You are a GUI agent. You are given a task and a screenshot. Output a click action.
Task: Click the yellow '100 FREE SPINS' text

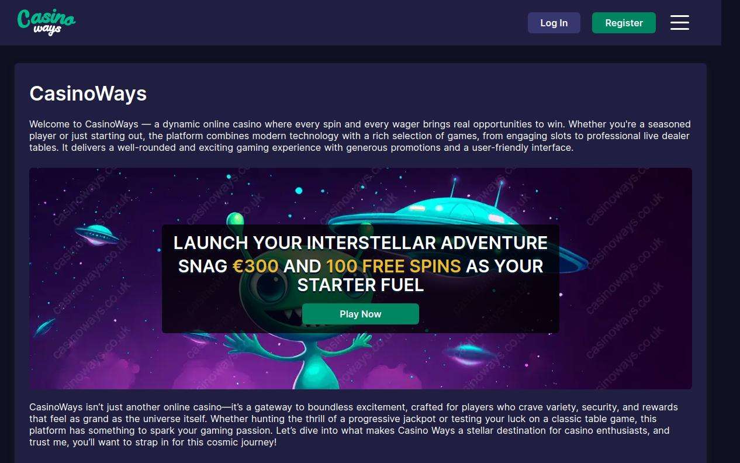[x=393, y=266]
